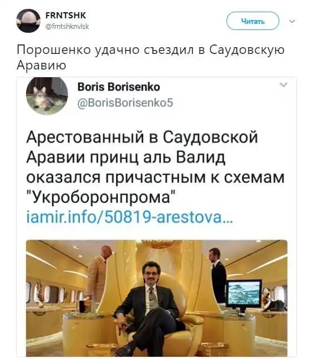This screenshot has width=312, height=359.
Task: Open the @frntshknvlsk handle
Action: point(67,27)
